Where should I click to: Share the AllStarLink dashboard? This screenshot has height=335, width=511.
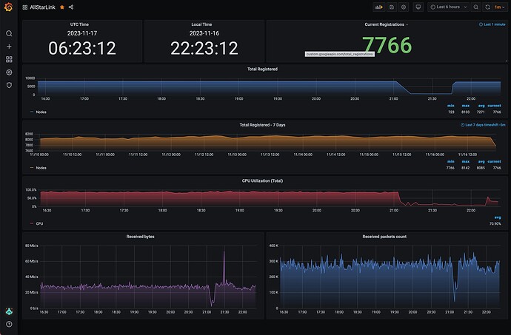point(71,7)
